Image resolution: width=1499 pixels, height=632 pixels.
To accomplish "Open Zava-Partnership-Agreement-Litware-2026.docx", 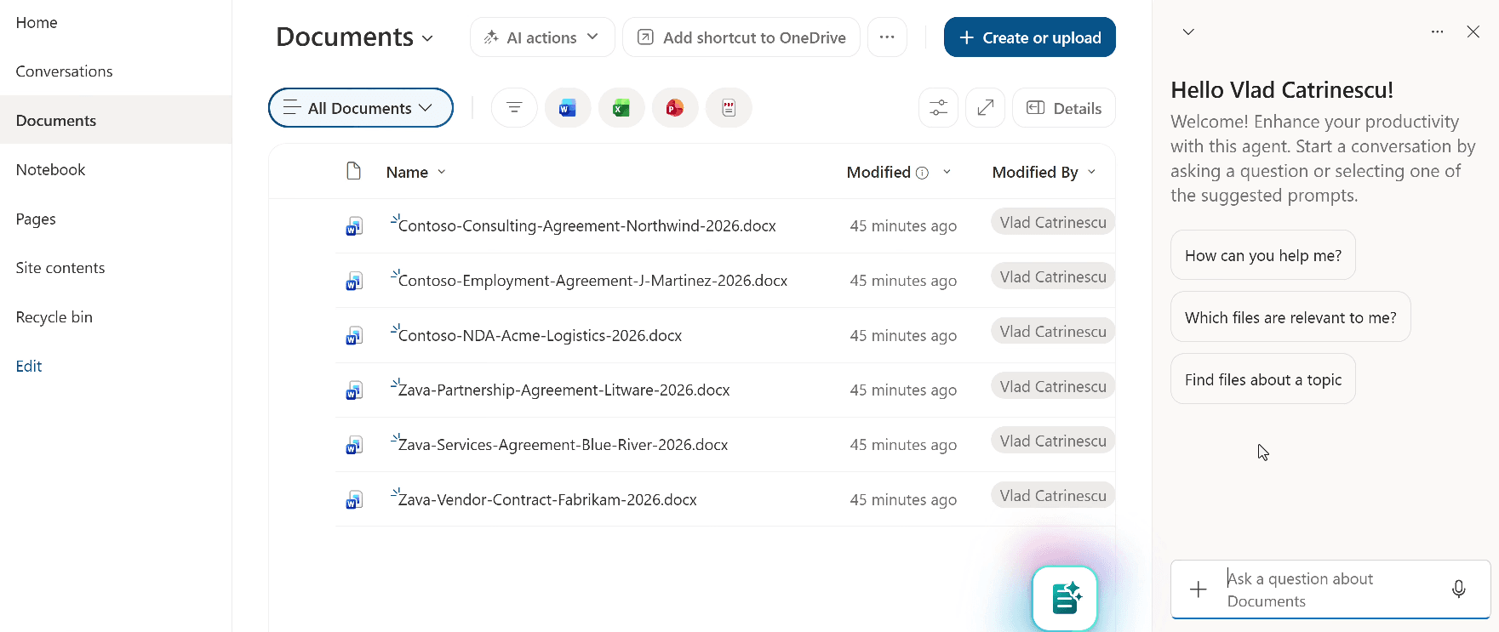I will 564,390.
